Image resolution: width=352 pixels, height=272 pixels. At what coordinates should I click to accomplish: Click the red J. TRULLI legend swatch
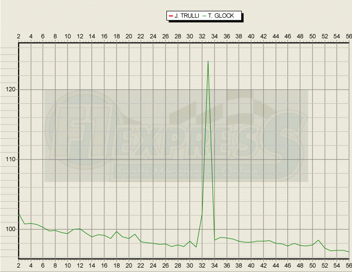[x=170, y=16]
